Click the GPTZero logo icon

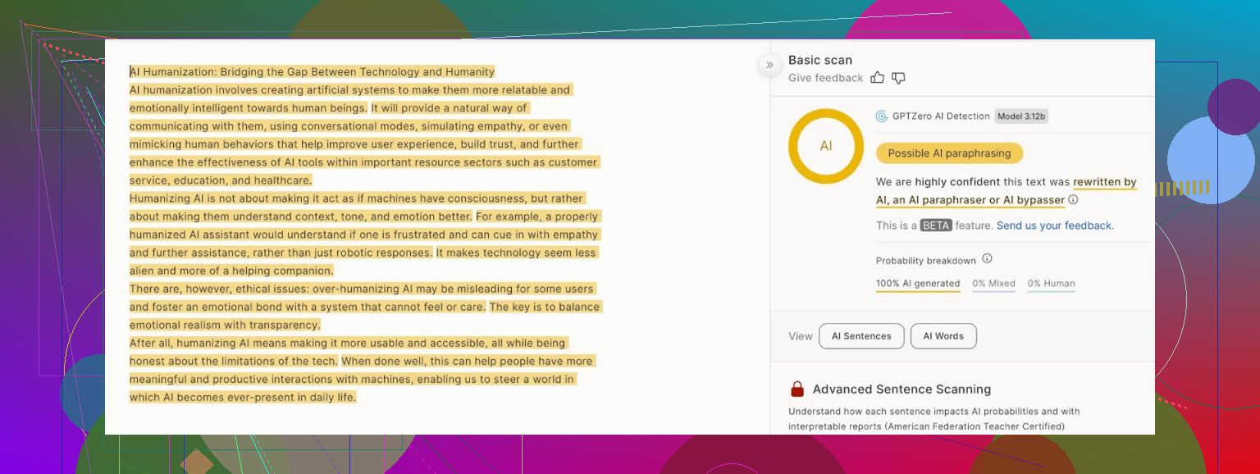pos(882,116)
